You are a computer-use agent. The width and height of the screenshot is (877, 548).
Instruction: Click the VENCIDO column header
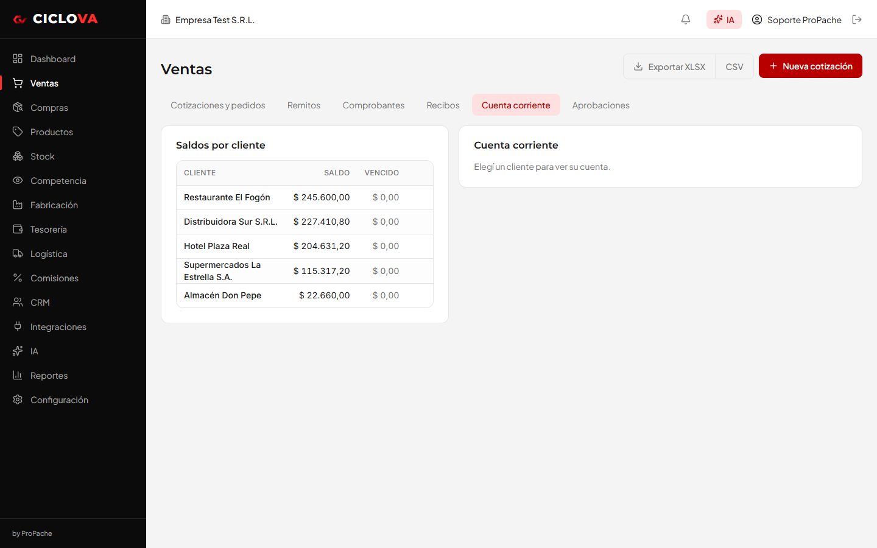pyautogui.click(x=382, y=173)
